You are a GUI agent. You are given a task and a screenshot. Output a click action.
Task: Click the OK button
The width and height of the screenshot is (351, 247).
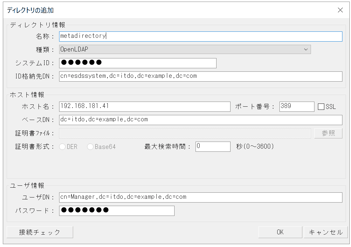280,232
